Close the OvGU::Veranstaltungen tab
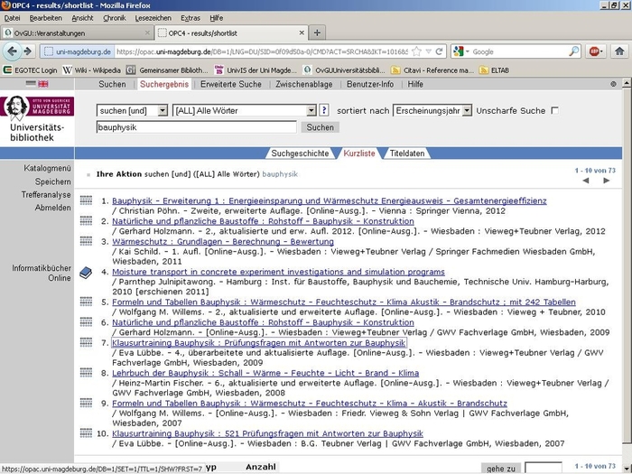 coord(147,33)
